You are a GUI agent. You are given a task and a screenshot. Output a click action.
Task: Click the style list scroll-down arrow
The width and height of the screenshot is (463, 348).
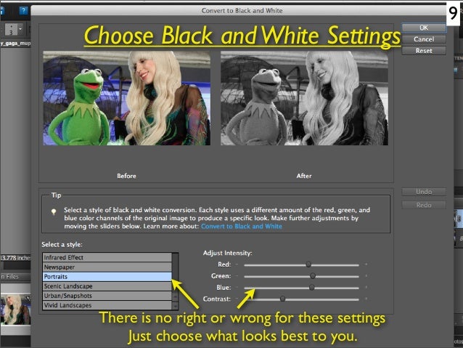[x=176, y=305]
